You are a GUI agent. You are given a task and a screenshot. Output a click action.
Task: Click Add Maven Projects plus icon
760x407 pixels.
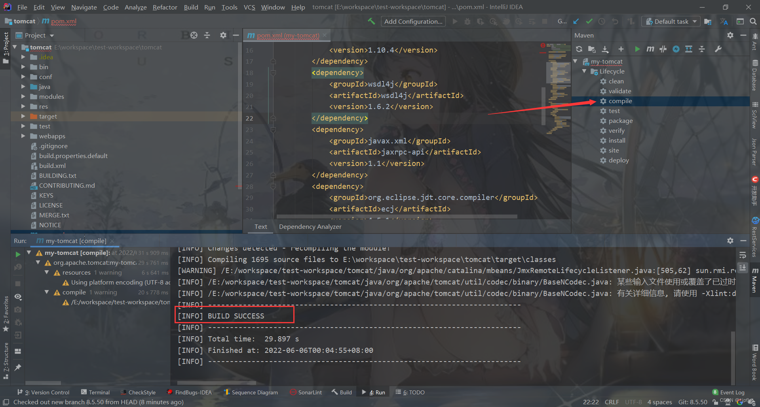pyautogui.click(x=621, y=49)
